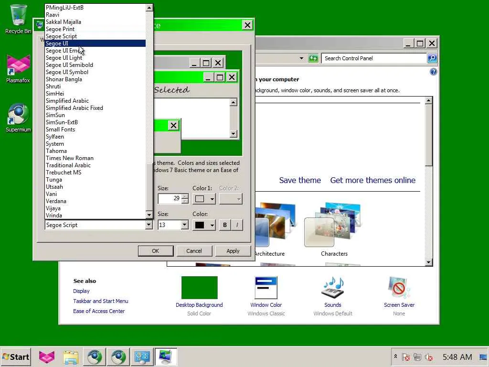Image resolution: width=489 pixels, height=367 pixels.
Task: Click themes list scroll up arrow
Action: coord(429,100)
